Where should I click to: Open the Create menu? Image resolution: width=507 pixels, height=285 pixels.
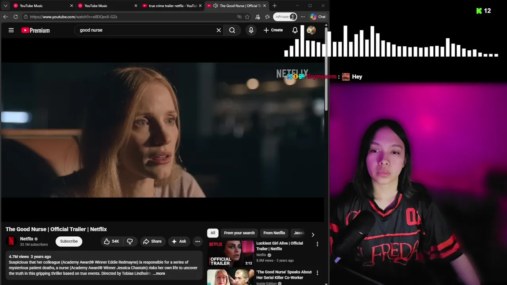pyautogui.click(x=273, y=30)
